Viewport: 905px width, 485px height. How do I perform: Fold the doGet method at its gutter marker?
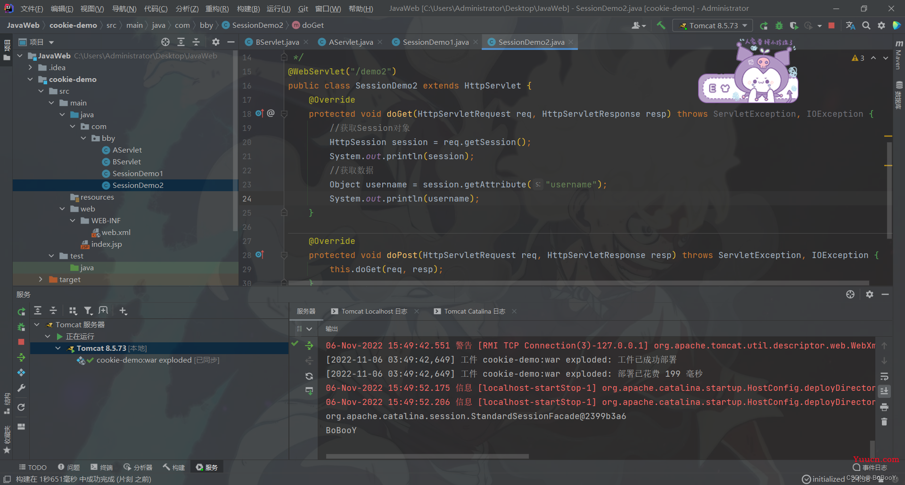pyautogui.click(x=284, y=113)
